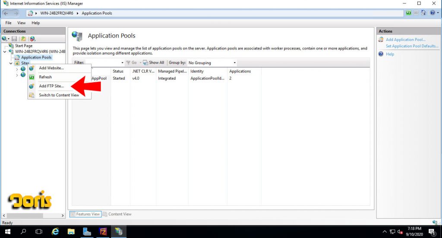
Task: Open the View menu
Action: pyautogui.click(x=22, y=23)
